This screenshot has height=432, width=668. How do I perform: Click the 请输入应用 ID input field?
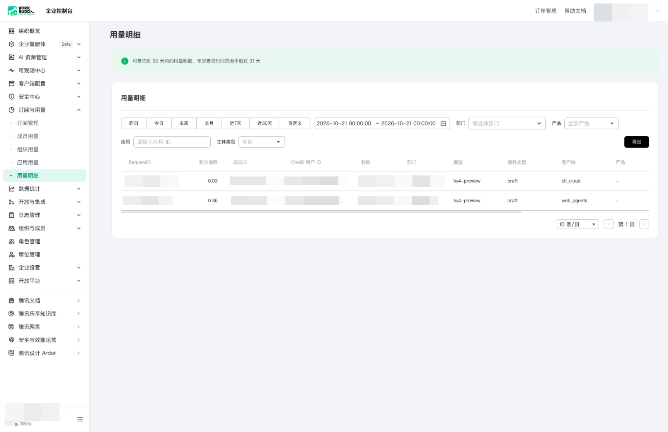(172, 142)
